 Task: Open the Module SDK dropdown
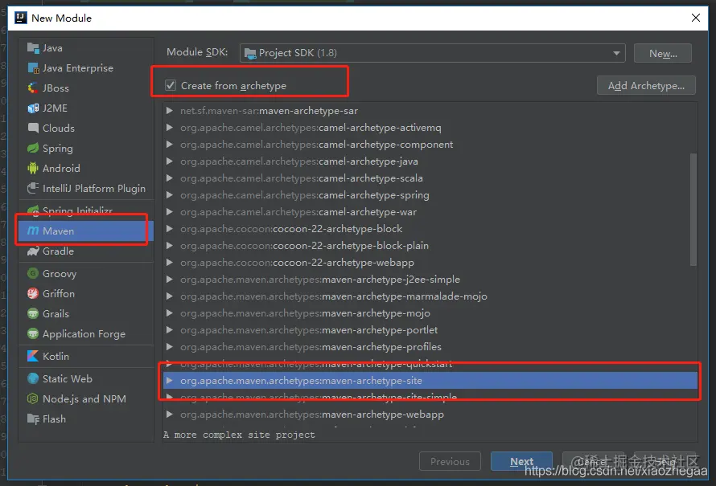pos(433,53)
